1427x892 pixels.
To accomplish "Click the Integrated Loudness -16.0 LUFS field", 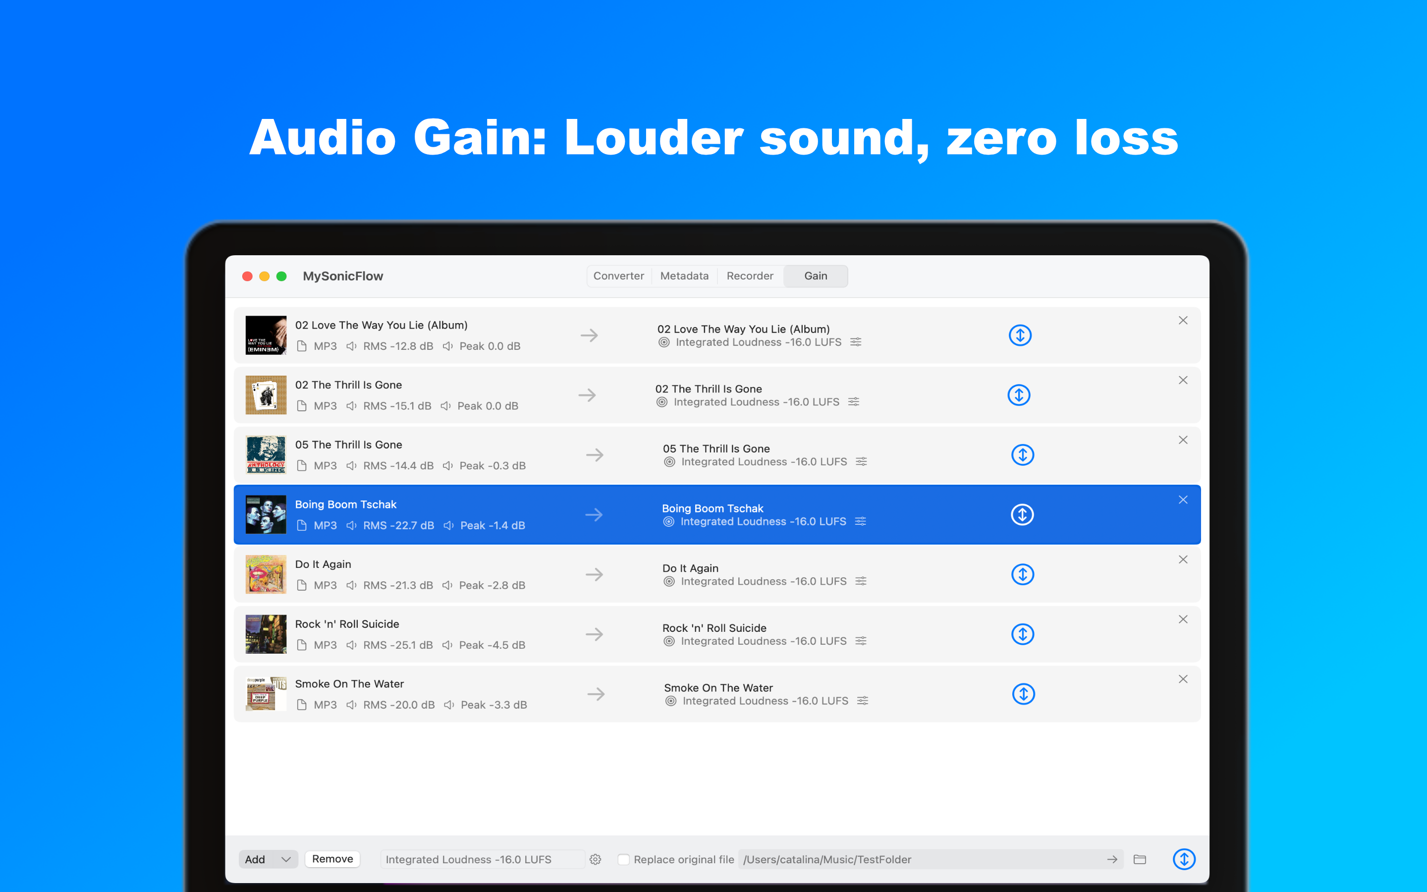I will coord(482,860).
